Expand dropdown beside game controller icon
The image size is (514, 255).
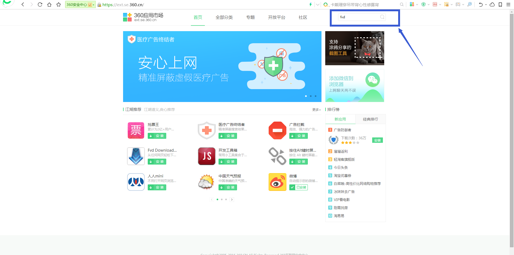(463, 5)
